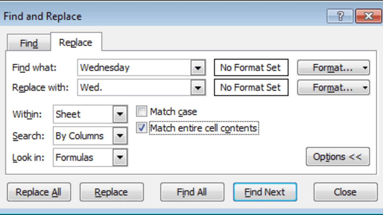Click the No Format Set preview for Find
The width and height of the screenshot is (383, 215).
(x=251, y=67)
